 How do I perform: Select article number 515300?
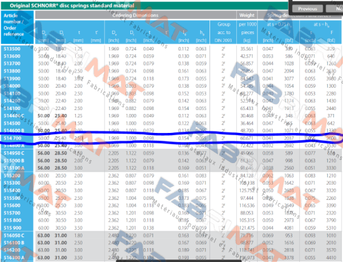12,183
